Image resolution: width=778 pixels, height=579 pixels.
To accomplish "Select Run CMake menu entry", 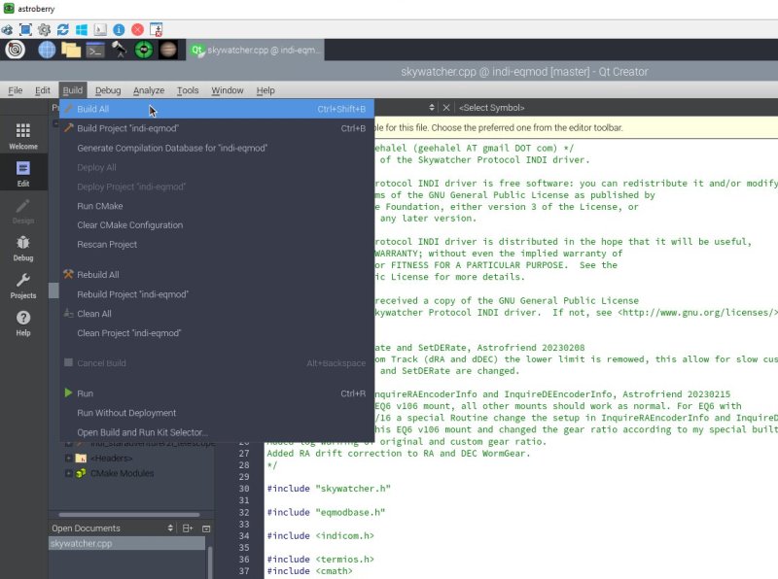I will (x=217, y=206).
